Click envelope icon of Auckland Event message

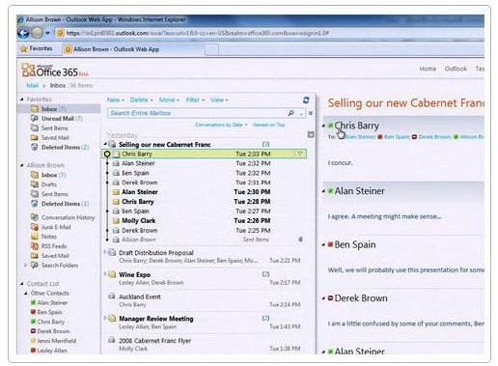pos(112,296)
